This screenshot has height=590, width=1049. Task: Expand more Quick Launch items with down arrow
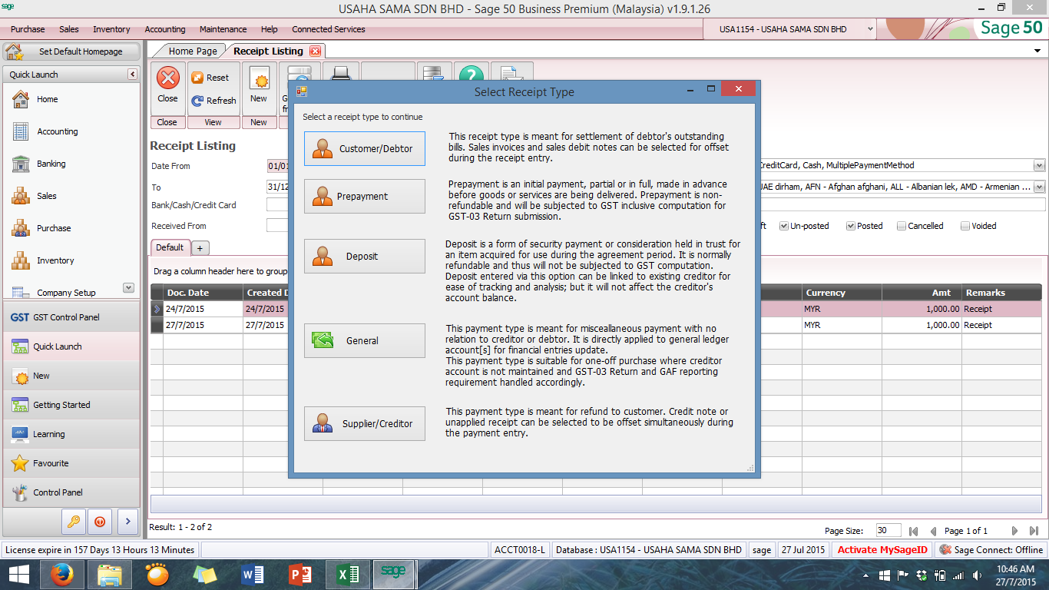[128, 287]
